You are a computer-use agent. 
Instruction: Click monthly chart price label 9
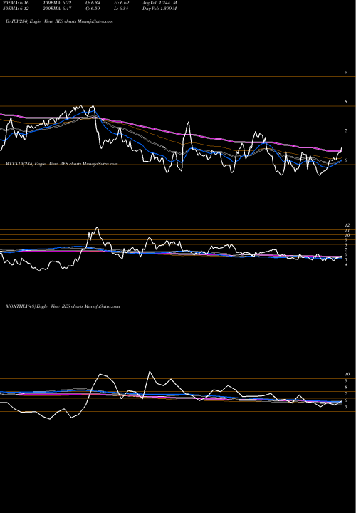[346, 380]
